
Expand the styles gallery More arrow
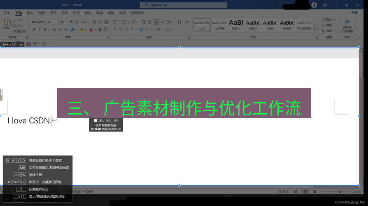314,30
